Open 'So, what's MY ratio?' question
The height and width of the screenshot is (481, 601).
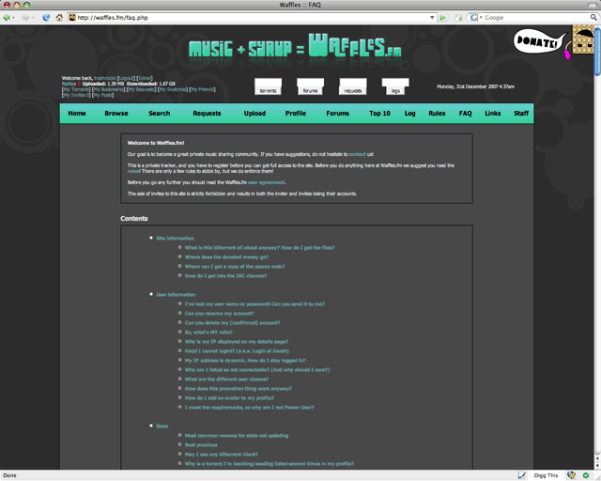(208, 333)
